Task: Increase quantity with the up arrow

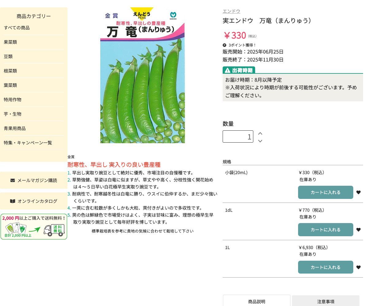Action: [260, 133]
